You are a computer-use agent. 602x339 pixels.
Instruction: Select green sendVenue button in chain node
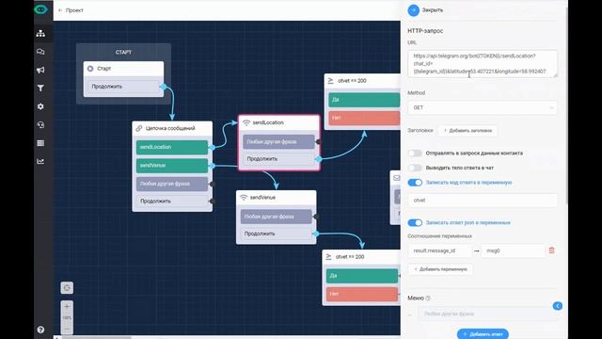point(172,166)
